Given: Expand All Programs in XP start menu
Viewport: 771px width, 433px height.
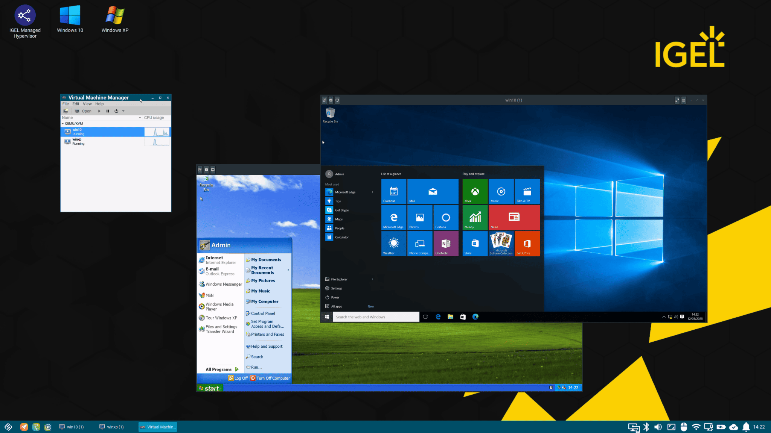Looking at the screenshot, I should pyautogui.click(x=222, y=369).
